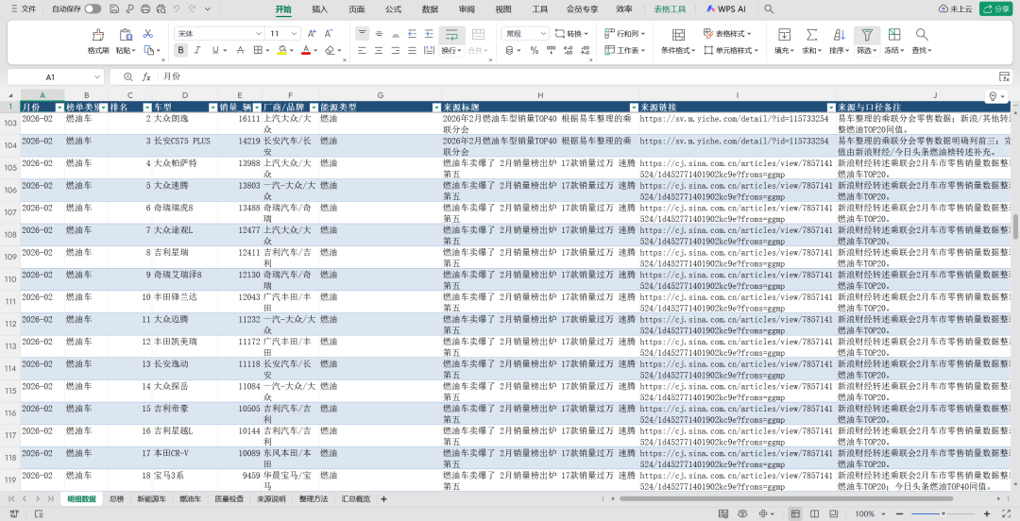Click the Save icon in the quick access bar

tap(114, 9)
